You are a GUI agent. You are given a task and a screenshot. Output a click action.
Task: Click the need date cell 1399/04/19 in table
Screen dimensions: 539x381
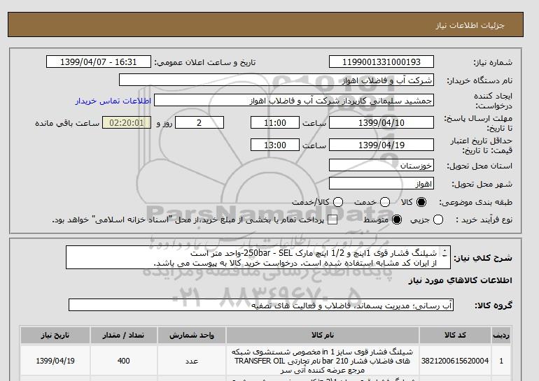click(x=55, y=361)
